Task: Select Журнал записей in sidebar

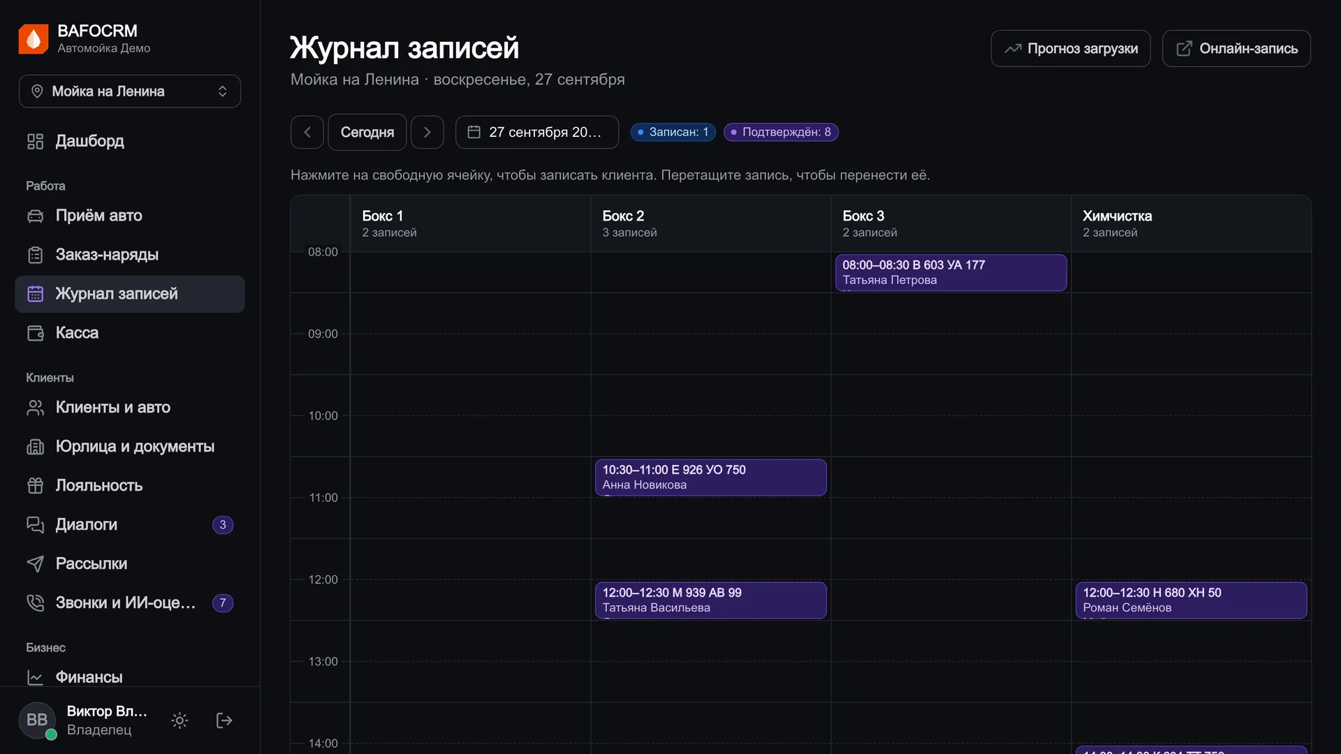Action: tap(130, 294)
